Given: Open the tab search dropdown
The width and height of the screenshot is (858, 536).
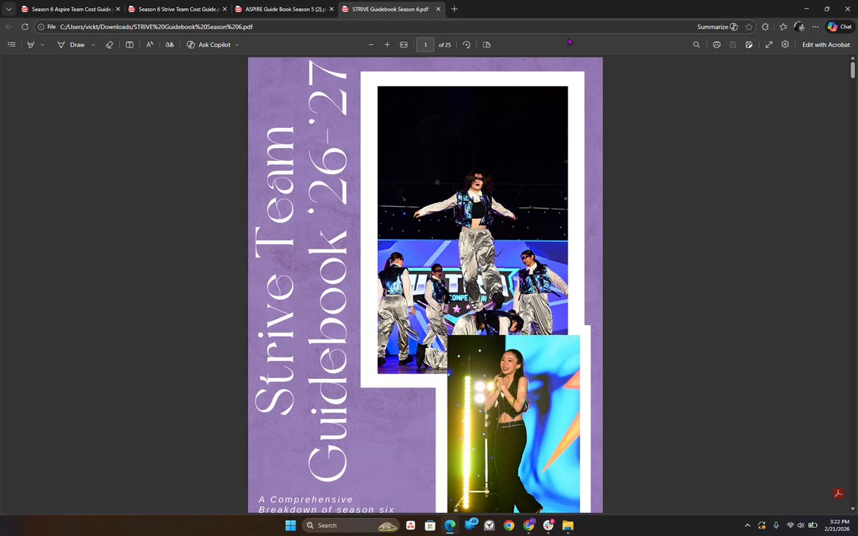Looking at the screenshot, I should 9,9.
